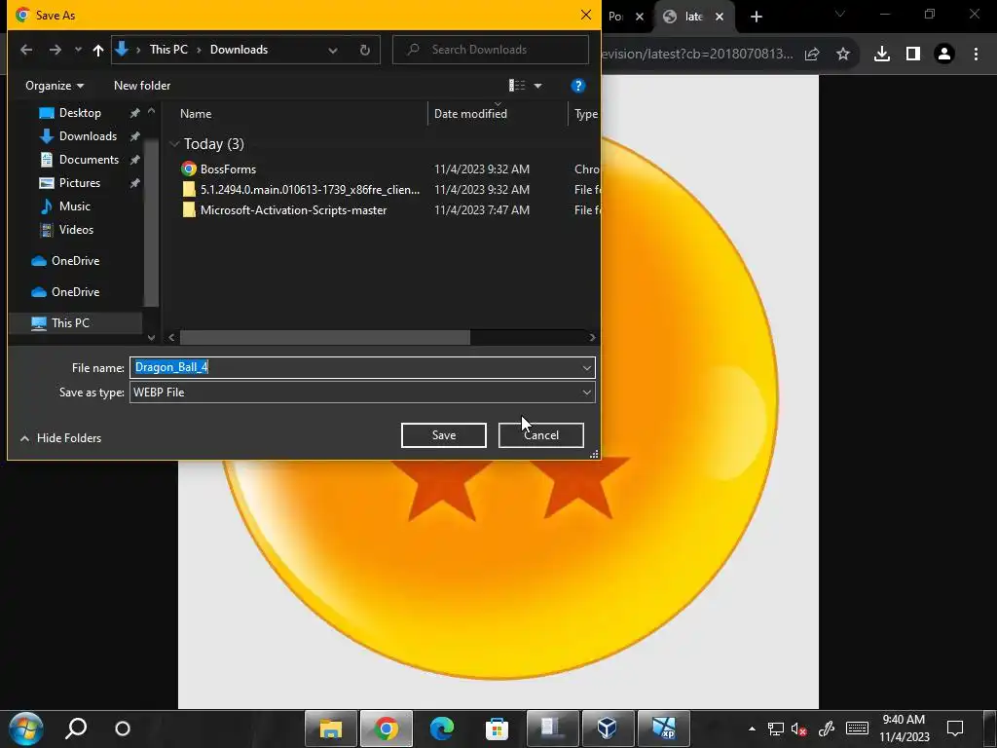Open the notification center icon

[x=955, y=729]
